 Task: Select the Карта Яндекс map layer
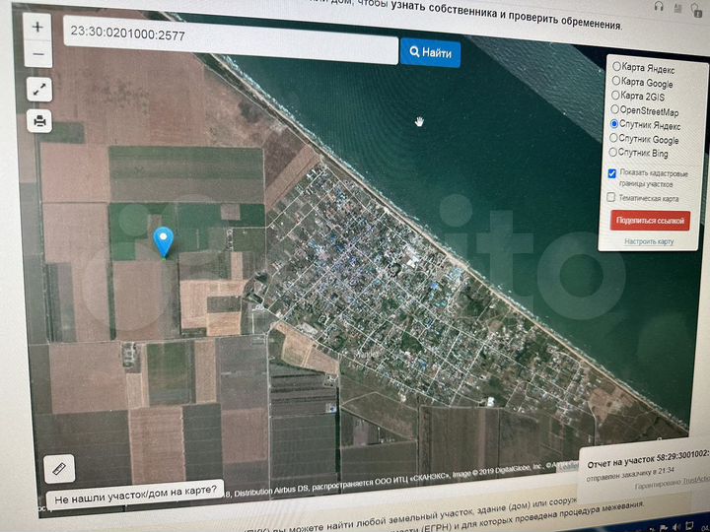(616, 67)
